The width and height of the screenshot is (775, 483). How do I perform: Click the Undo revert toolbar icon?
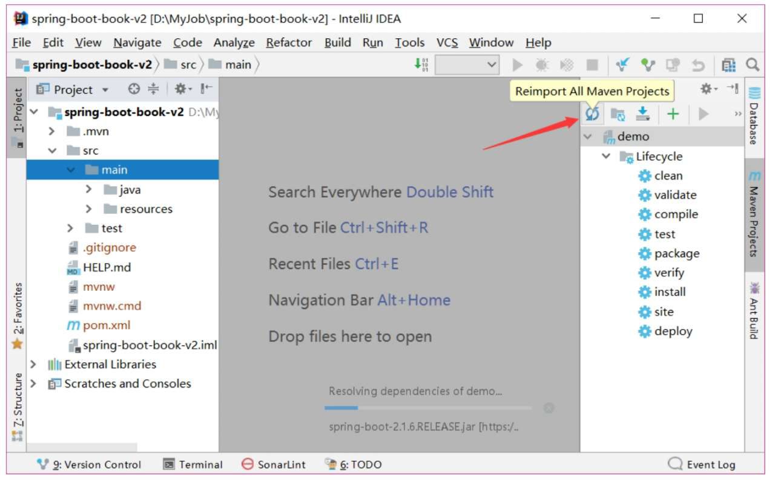coord(699,65)
